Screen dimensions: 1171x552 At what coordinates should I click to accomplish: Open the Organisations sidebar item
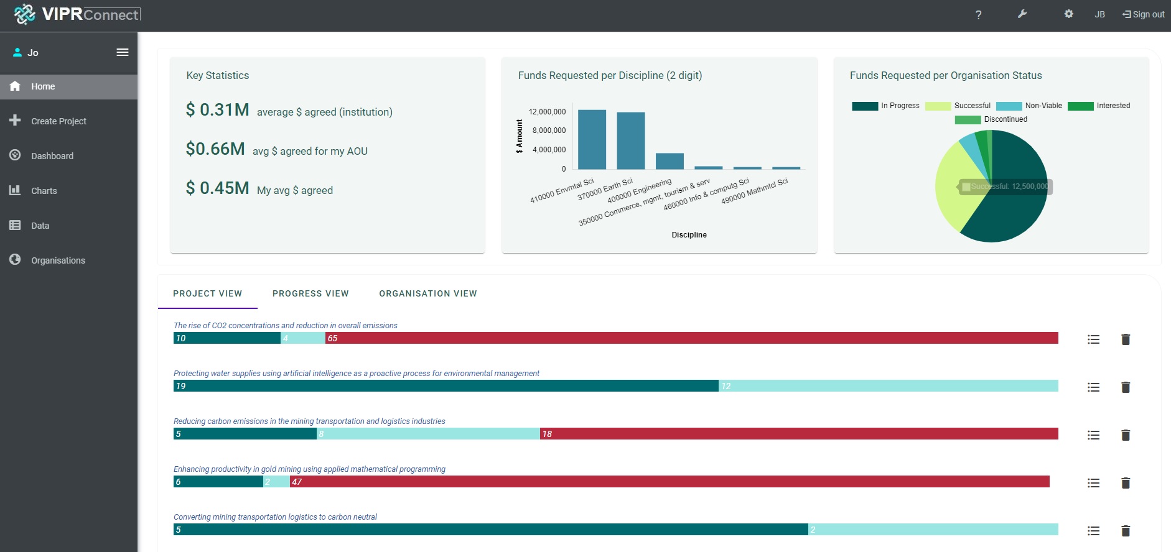coord(58,260)
